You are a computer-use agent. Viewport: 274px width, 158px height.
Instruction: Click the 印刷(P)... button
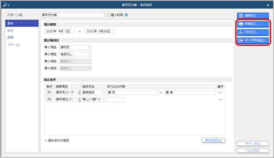point(253,24)
